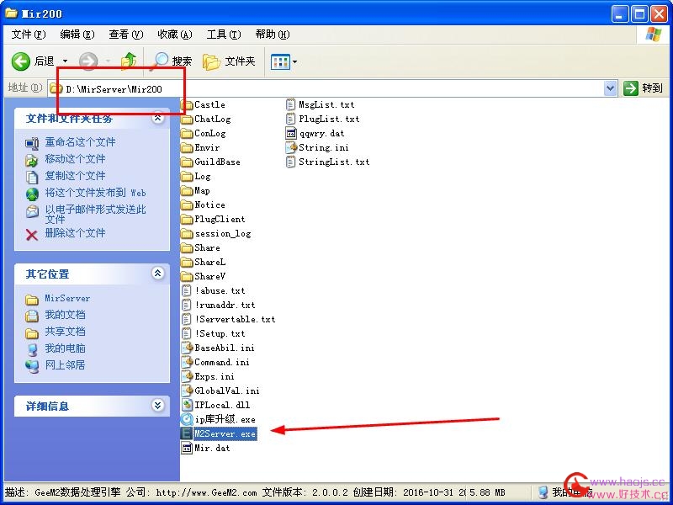The image size is (673, 505).
Task: Click the green Back arrow icon
Action: coord(20,61)
